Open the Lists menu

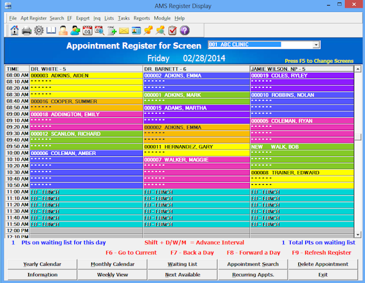[x=109, y=18]
